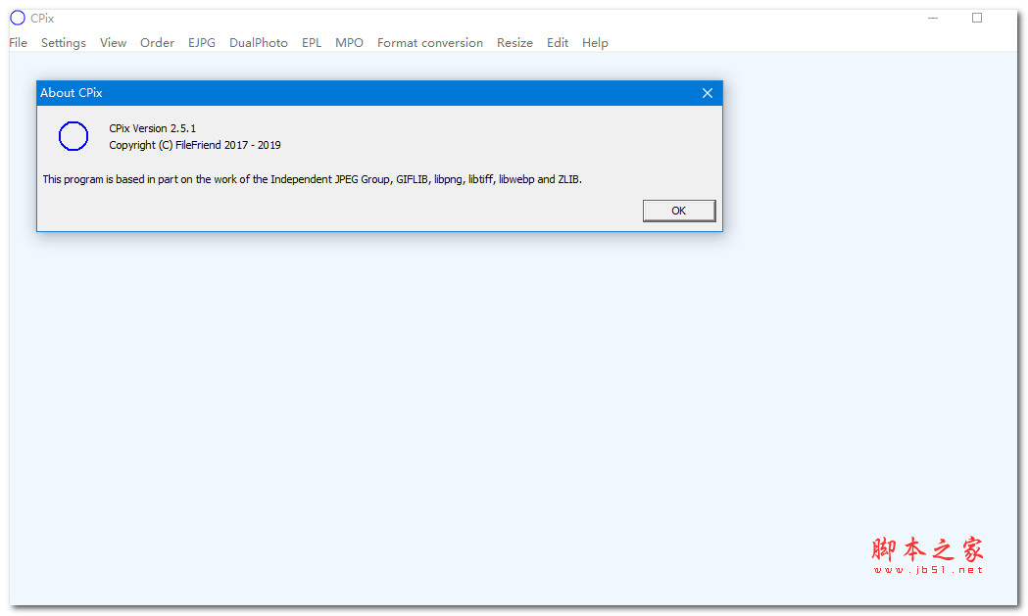Open the MPO menu
The height and width of the screenshot is (616, 1028).
pos(349,42)
